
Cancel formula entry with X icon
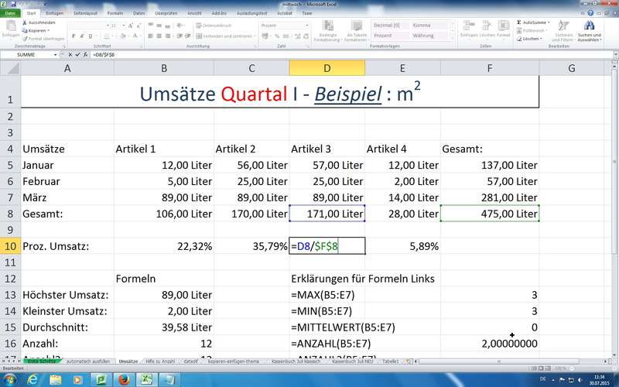pyautogui.click(x=70, y=55)
